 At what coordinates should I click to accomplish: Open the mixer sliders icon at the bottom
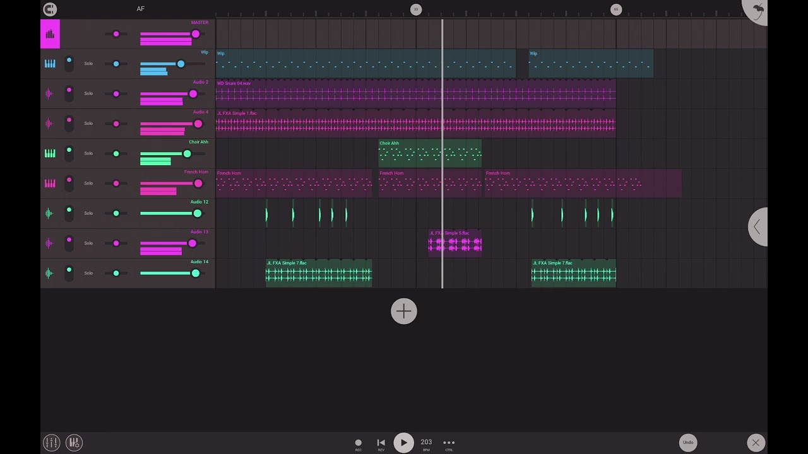pyautogui.click(x=51, y=443)
